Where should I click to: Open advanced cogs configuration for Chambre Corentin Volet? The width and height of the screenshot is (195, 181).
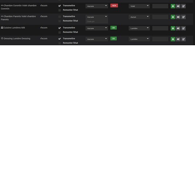tap(178, 6)
